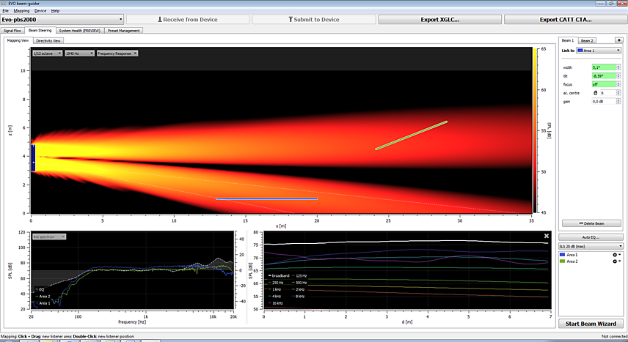Open Area 2 gear settings icon
Image resolution: width=628 pixels, height=342 pixels.
pos(615,261)
